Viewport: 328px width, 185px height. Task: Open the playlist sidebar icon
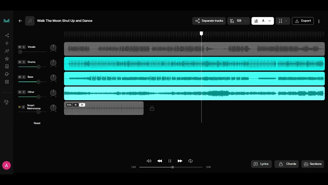[x=7, y=102]
